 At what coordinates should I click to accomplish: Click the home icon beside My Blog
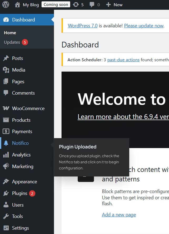(17, 5)
